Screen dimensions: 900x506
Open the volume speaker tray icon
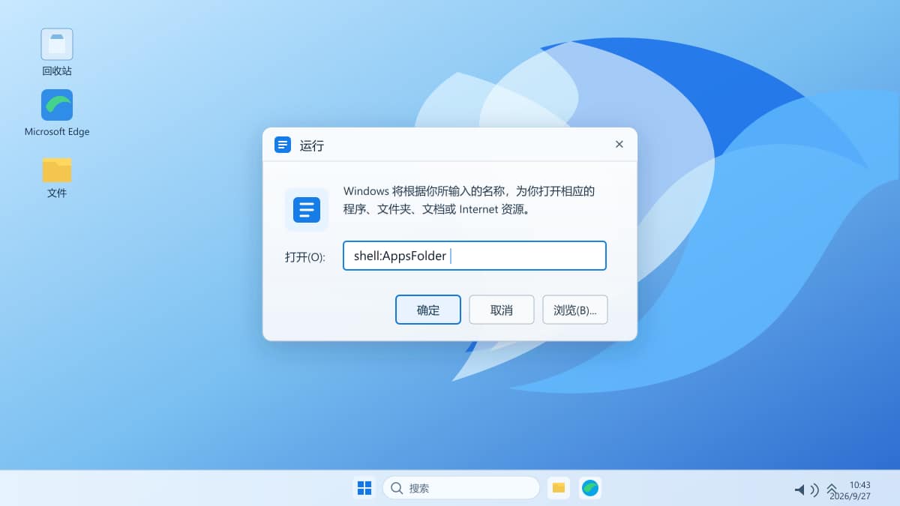[x=806, y=490]
